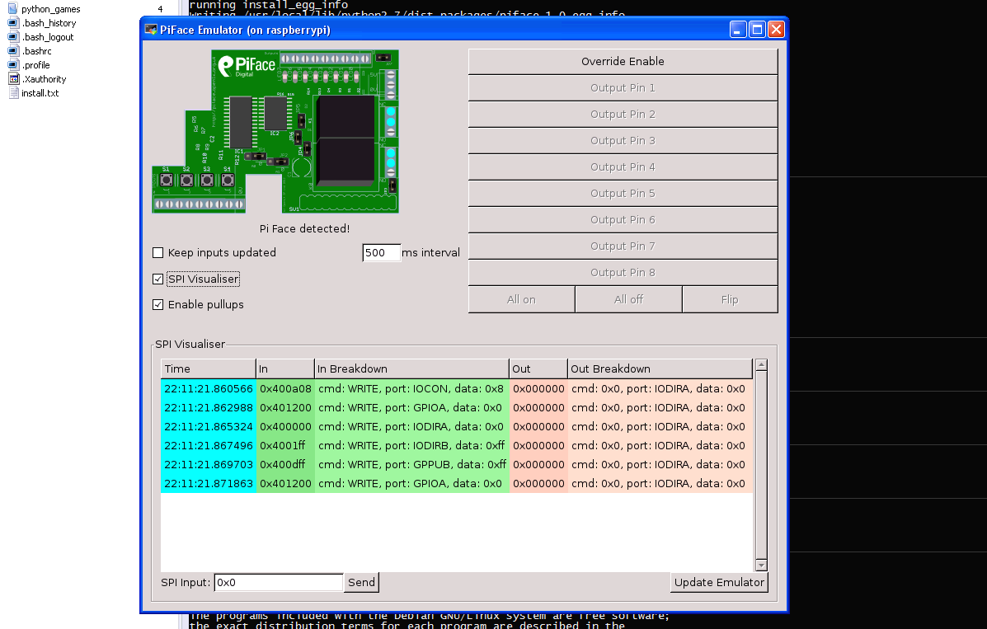Minimize the PiFace Emulator window
987x629 pixels.
(x=738, y=30)
